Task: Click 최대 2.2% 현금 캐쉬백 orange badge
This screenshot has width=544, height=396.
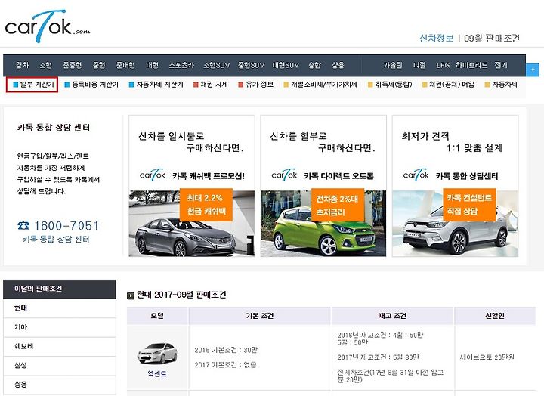Action: [206, 205]
